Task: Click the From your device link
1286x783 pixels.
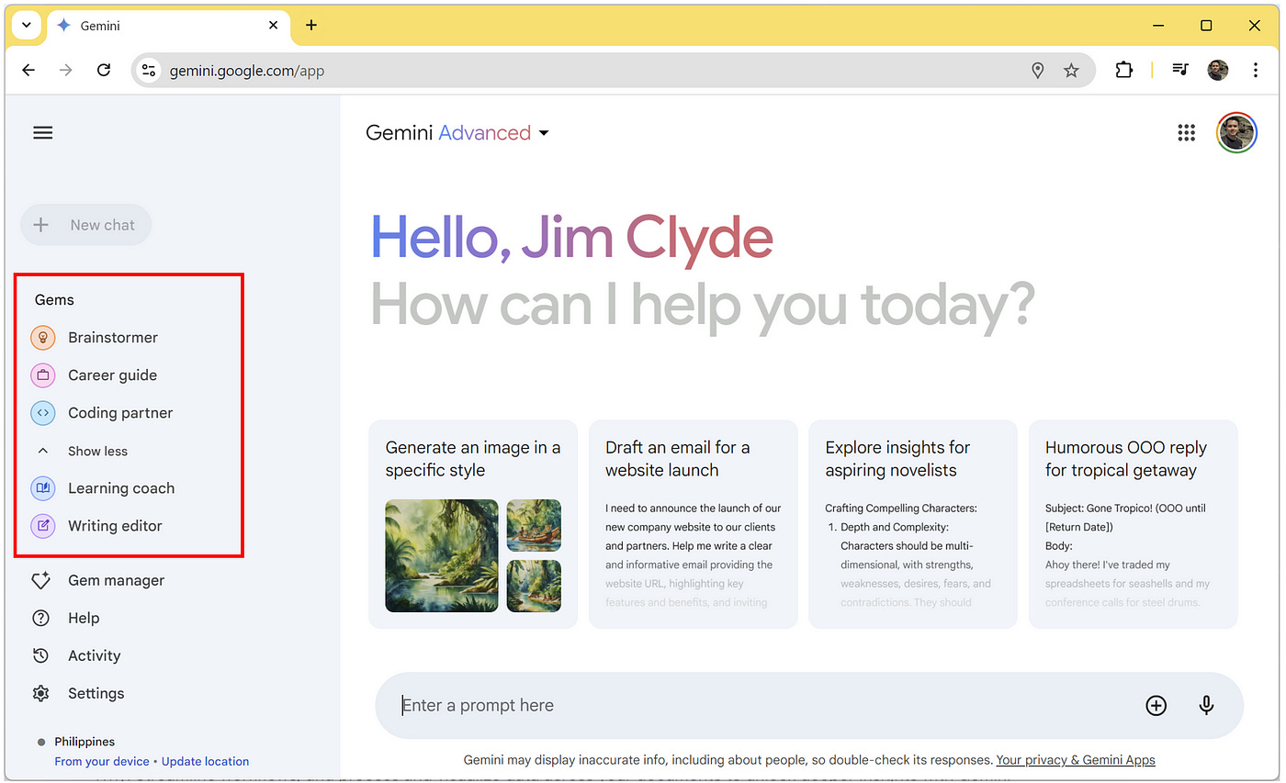Action: coord(102,761)
